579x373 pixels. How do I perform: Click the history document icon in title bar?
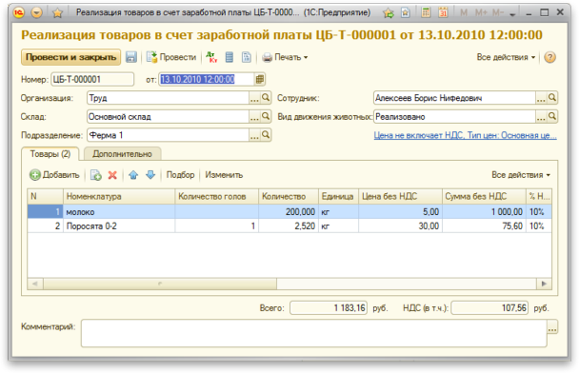405,13
